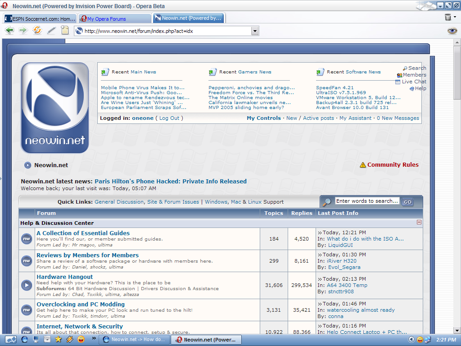Click the Community Rules warning icon
This screenshot has width=461, height=346.
363,165
